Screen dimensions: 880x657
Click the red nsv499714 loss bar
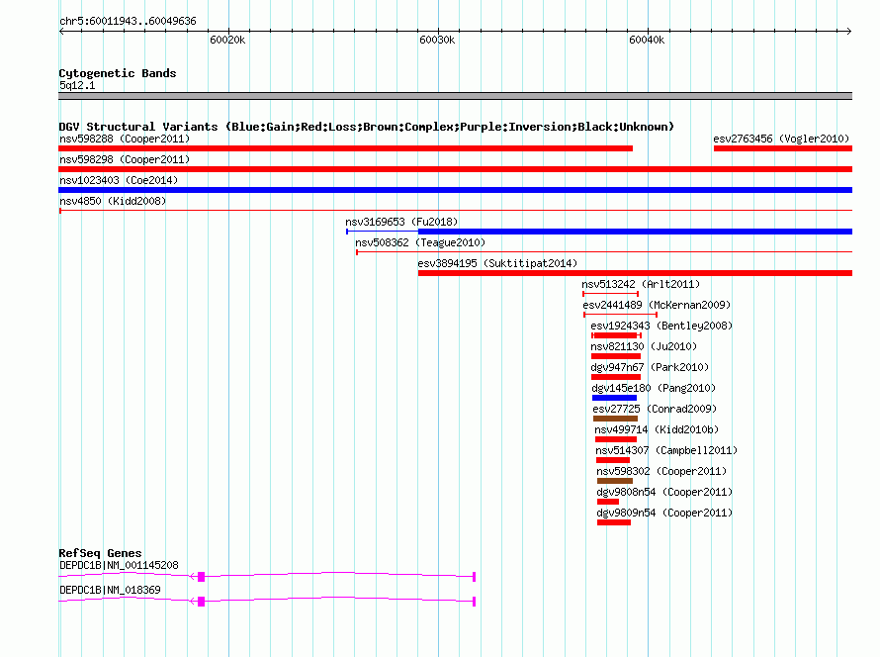(616, 439)
